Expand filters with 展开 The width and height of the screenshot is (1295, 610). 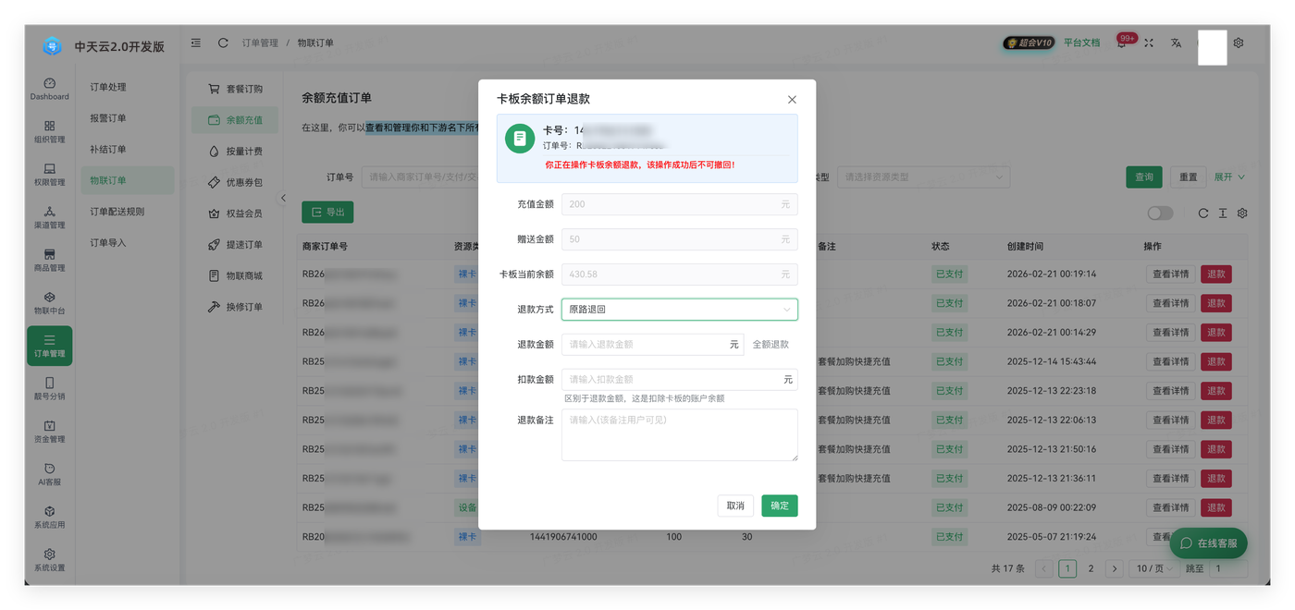[1229, 177]
